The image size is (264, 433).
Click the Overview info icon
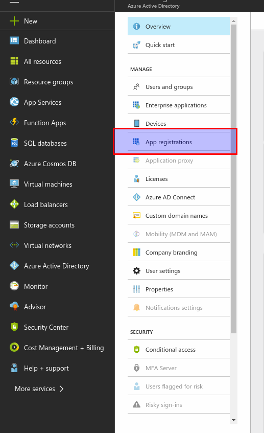[x=136, y=26]
